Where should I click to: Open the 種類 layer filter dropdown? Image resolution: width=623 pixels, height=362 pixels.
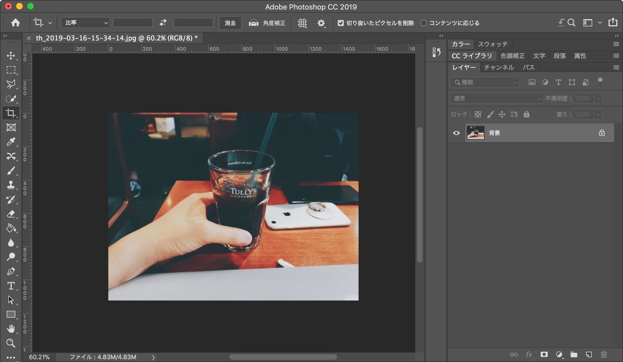[485, 82]
